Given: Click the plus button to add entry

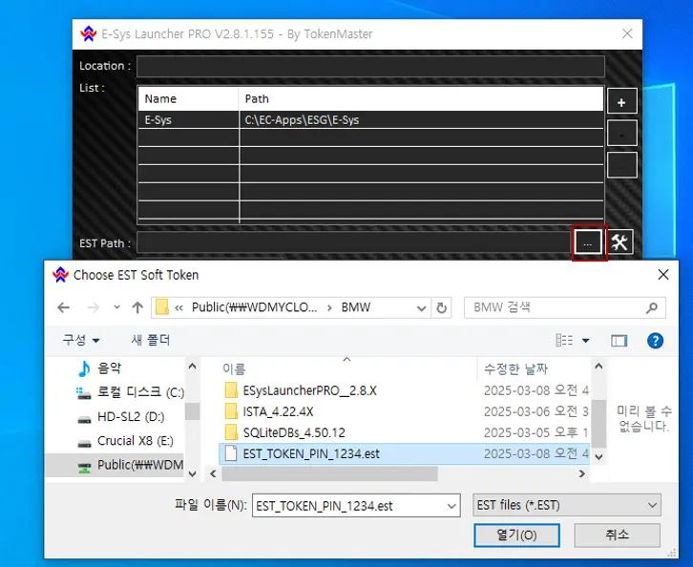Looking at the screenshot, I should (x=621, y=102).
